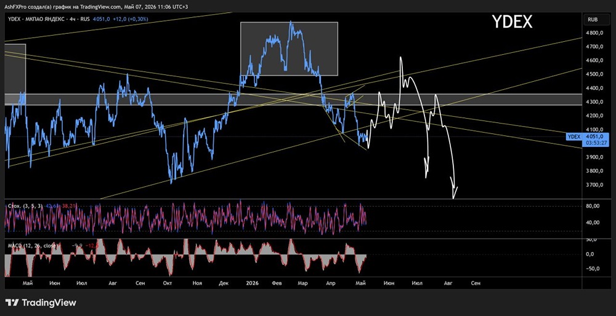616x316 pixels.
Task: Click the Апр label on the time axis
Action: [331, 283]
